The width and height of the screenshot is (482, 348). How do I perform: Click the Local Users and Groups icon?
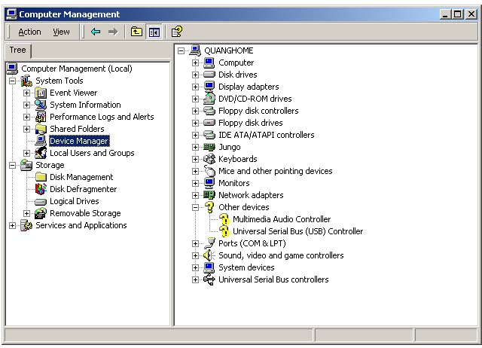(x=41, y=153)
